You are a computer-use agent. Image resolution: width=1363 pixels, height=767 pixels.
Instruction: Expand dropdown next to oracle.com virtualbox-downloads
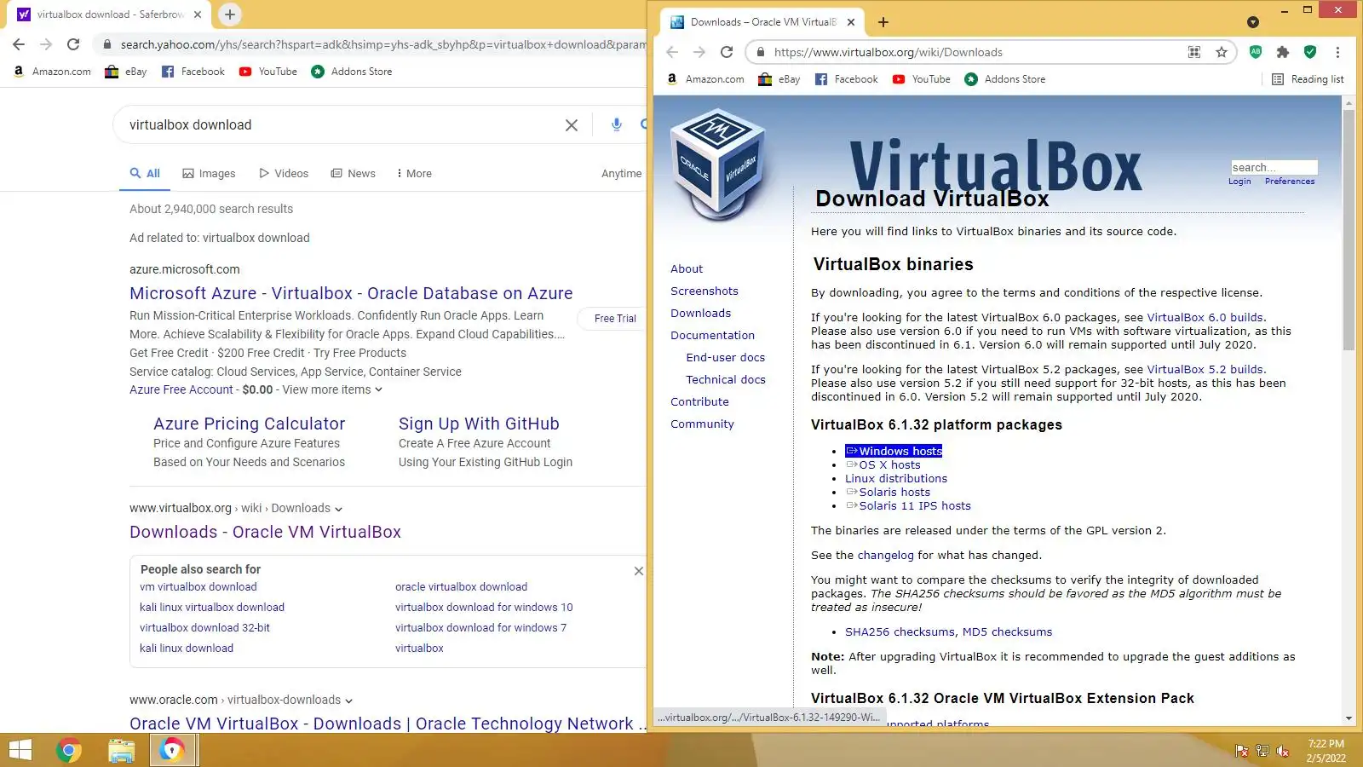[x=348, y=701]
